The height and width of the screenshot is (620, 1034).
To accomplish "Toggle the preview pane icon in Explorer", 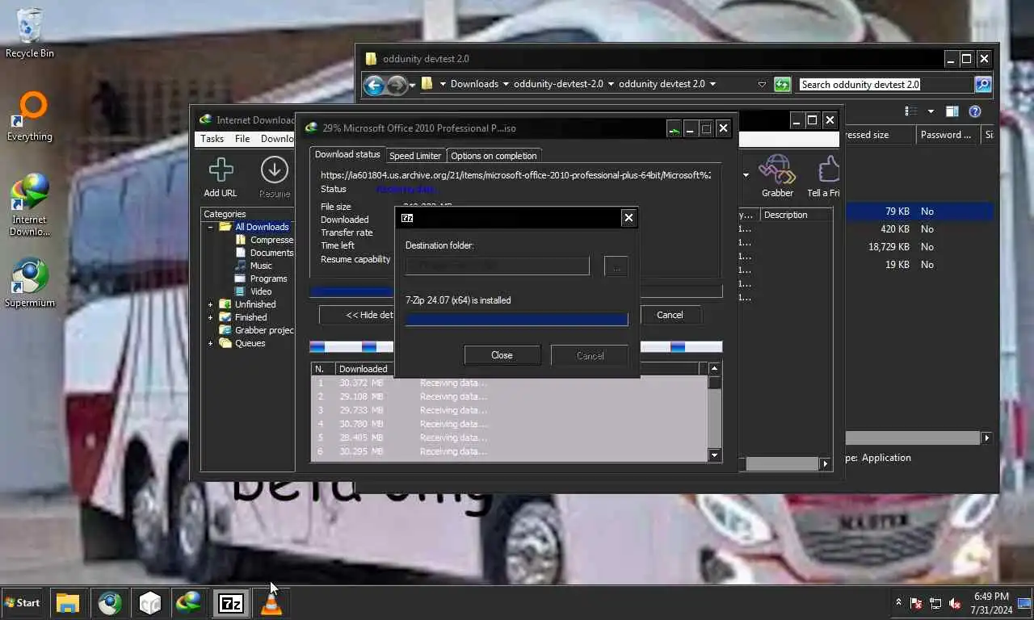I will tap(952, 111).
